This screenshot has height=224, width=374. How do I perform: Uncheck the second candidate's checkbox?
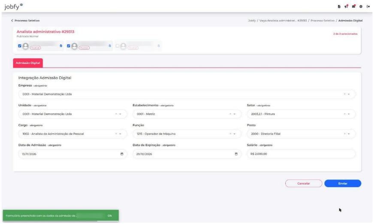[x=69, y=46]
